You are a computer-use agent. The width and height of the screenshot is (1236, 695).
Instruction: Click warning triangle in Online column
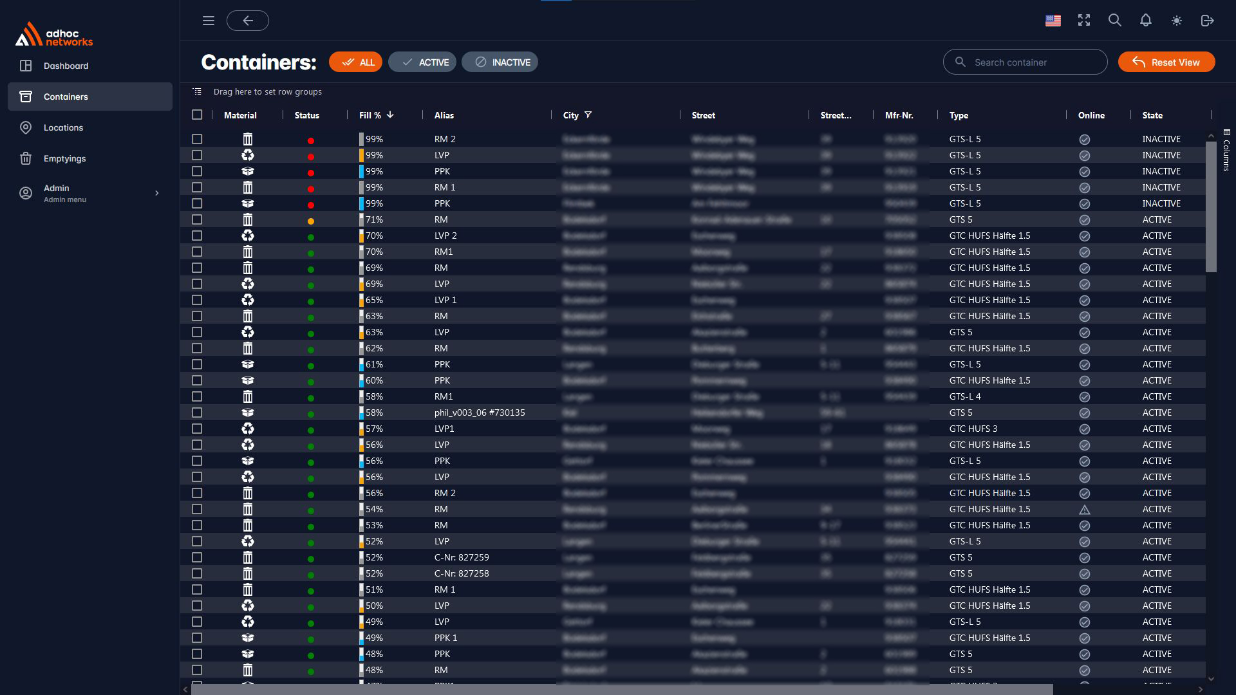pos(1085,510)
